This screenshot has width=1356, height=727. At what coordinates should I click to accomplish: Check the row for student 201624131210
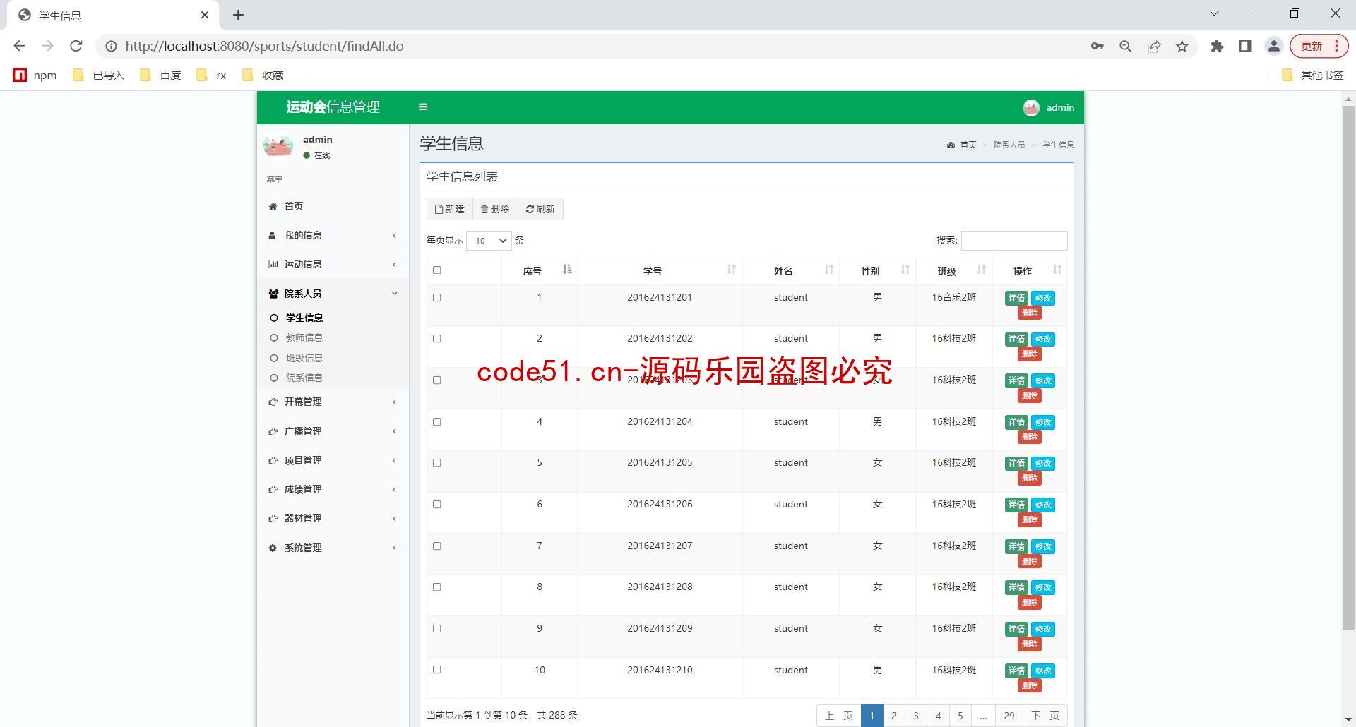point(436,669)
